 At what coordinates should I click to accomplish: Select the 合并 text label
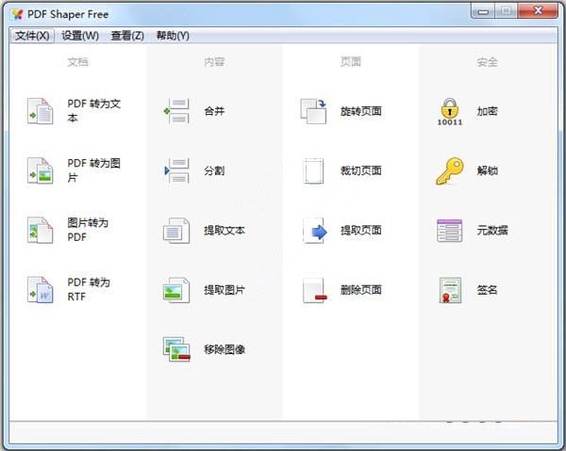[x=214, y=111]
